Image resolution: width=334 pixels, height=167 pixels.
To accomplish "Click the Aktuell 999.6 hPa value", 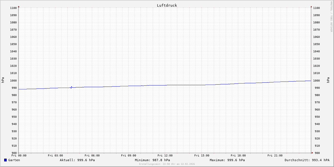I will [x=77, y=160].
